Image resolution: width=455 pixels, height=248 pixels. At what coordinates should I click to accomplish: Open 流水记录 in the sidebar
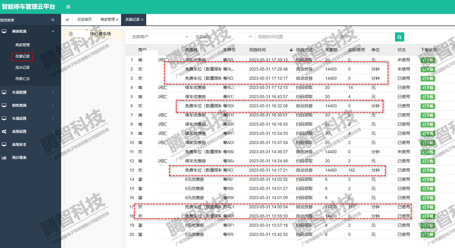(x=23, y=68)
